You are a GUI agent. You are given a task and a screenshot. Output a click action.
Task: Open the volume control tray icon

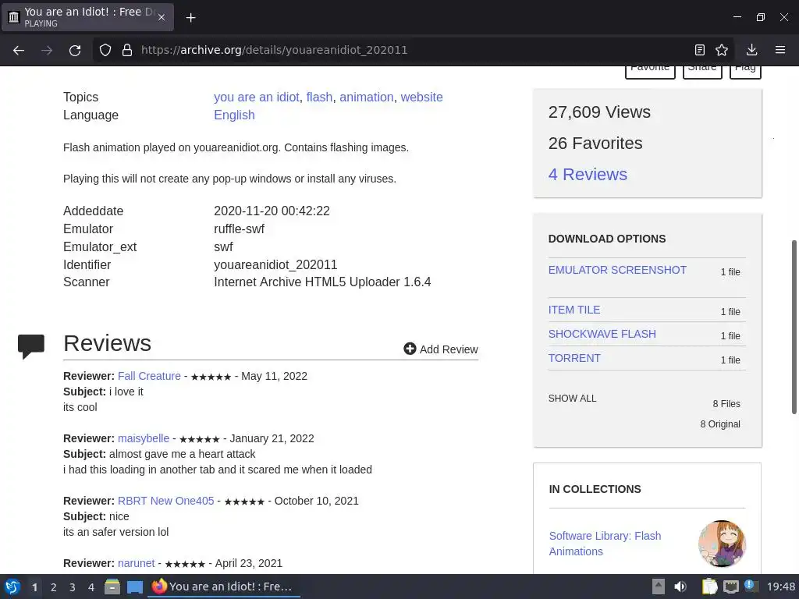[680, 587]
